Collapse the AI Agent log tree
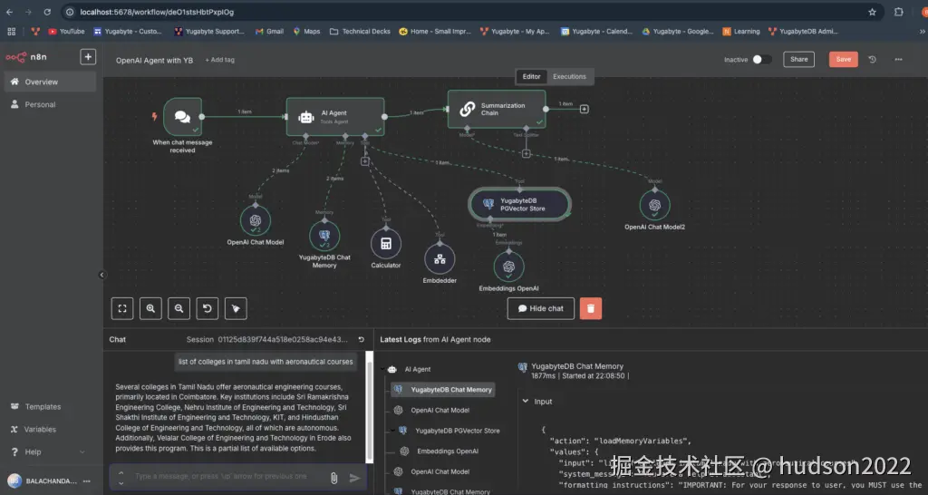 click(x=383, y=369)
